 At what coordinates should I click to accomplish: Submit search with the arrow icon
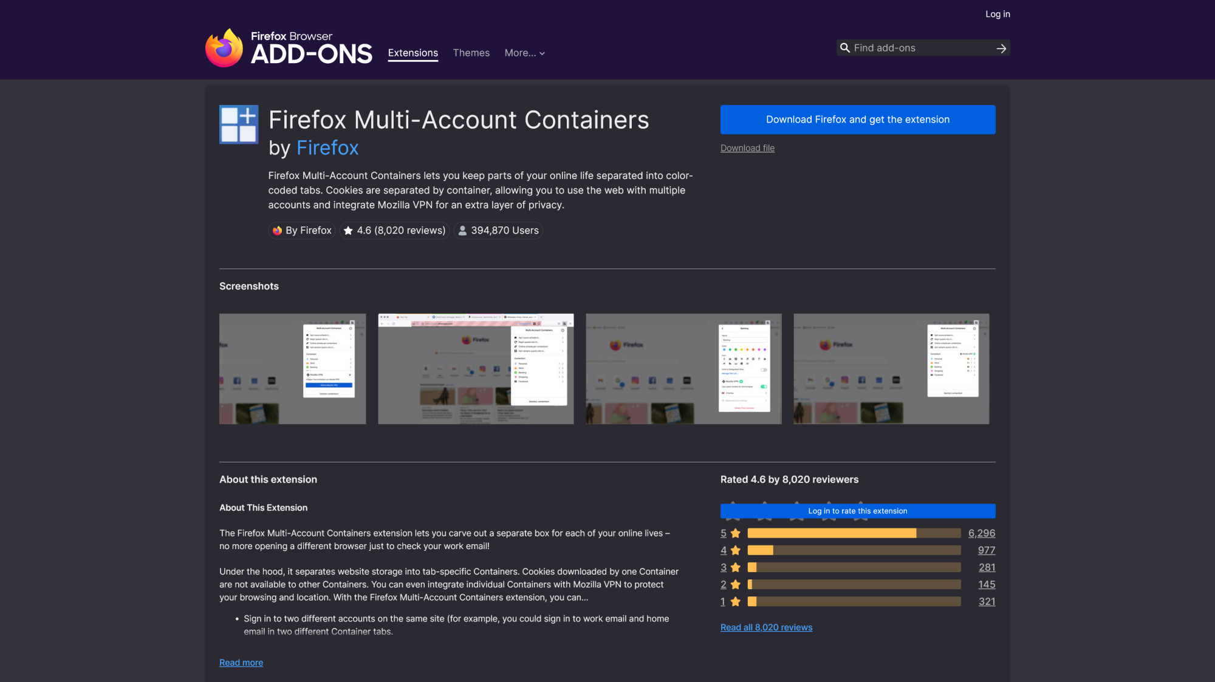click(x=1001, y=48)
